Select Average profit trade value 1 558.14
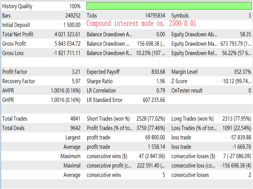 click(x=157, y=147)
